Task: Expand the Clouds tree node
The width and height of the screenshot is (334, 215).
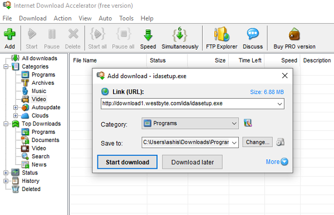Action: click(16, 115)
